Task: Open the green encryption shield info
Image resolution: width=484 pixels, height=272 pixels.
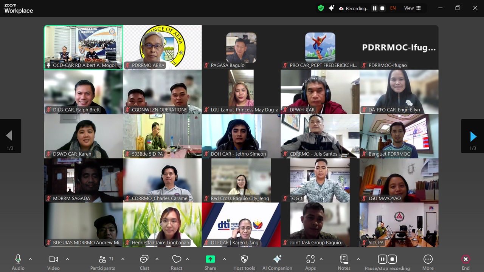Action: tap(321, 8)
